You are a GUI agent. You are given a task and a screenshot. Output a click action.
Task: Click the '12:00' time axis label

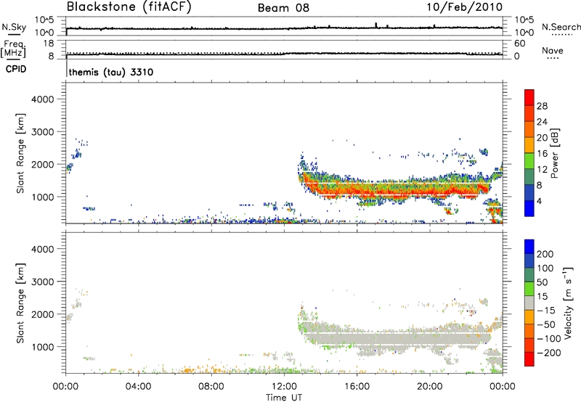(x=283, y=387)
